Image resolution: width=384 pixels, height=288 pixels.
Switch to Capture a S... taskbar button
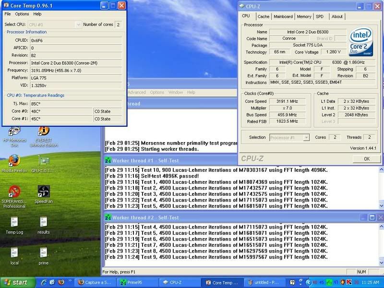pyautogui.click(x=95, y=282)
